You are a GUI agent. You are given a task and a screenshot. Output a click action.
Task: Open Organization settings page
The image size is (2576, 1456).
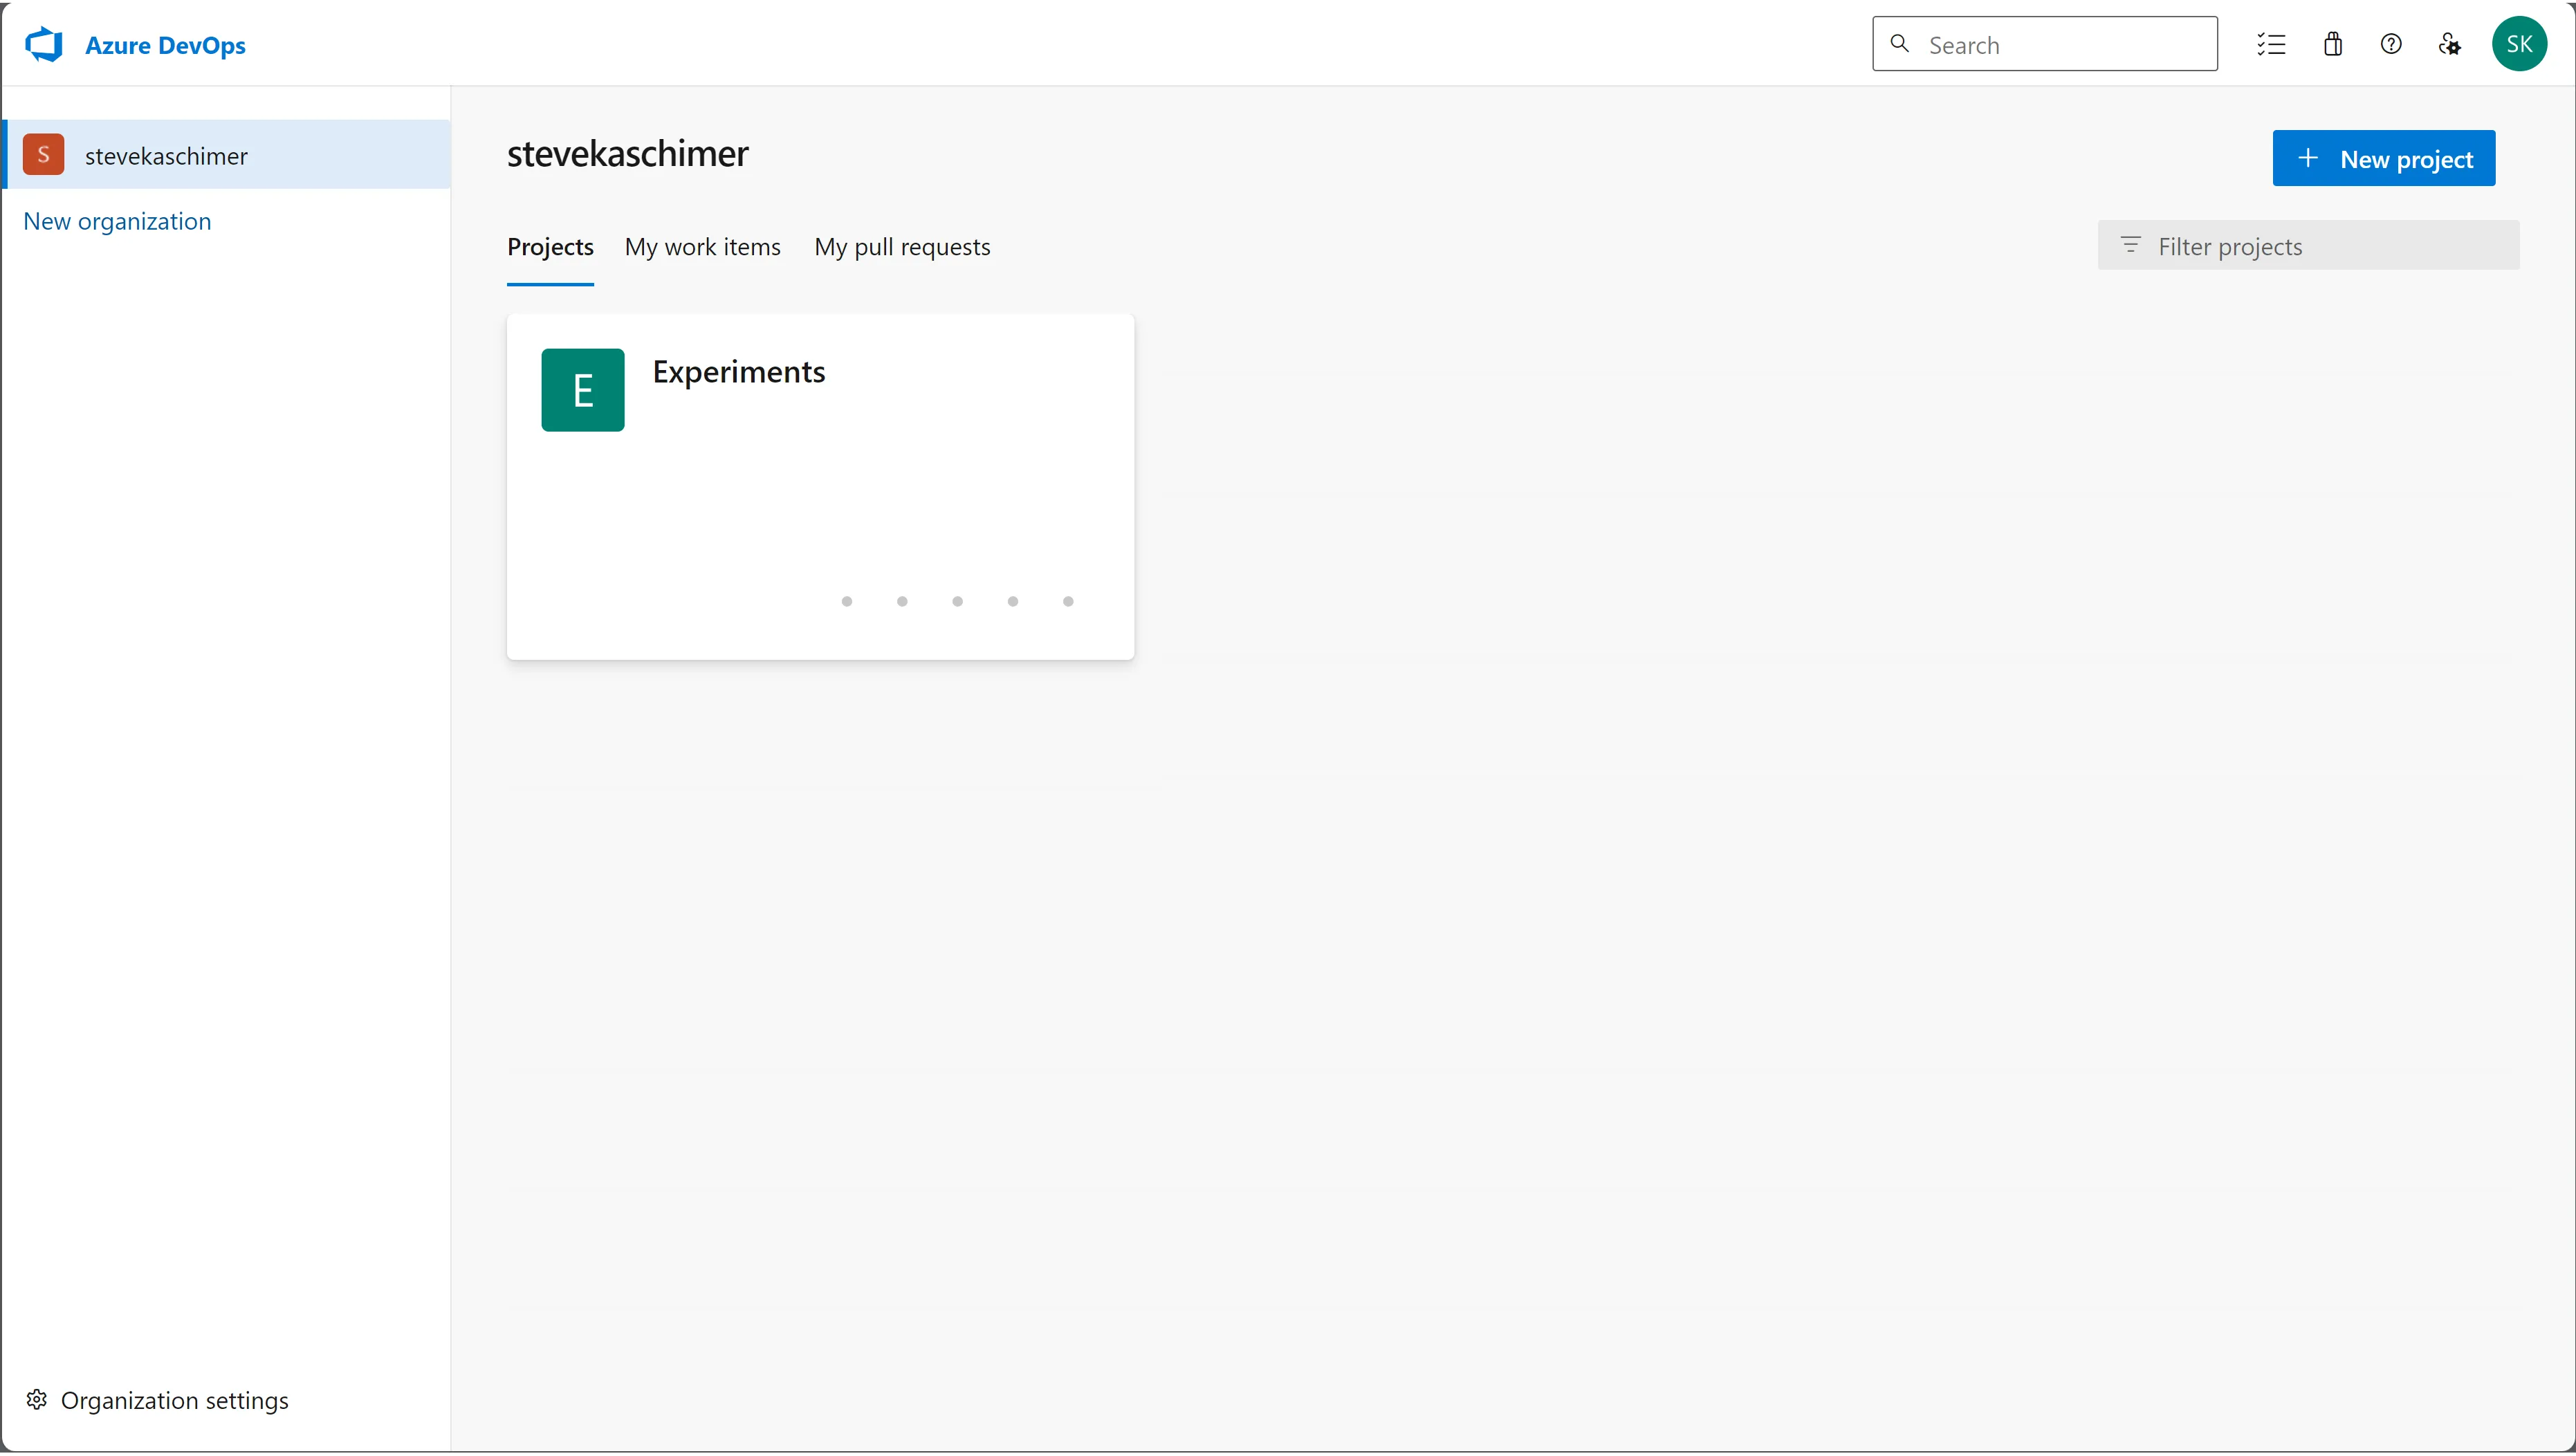pos(174,1399)
